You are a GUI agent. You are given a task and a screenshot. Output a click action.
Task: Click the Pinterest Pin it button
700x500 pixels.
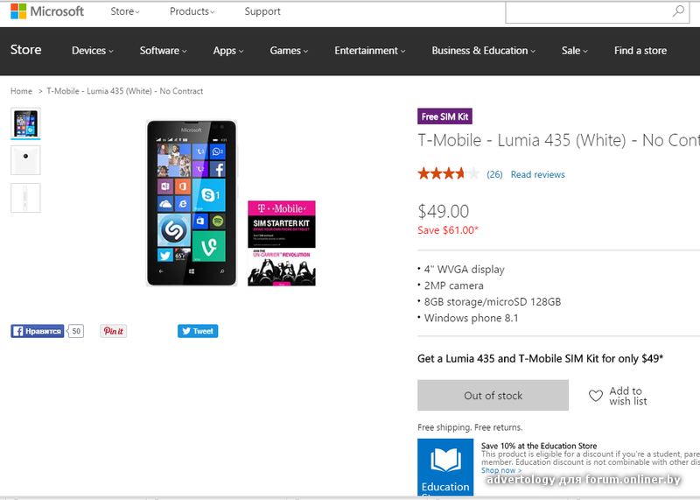113,331
